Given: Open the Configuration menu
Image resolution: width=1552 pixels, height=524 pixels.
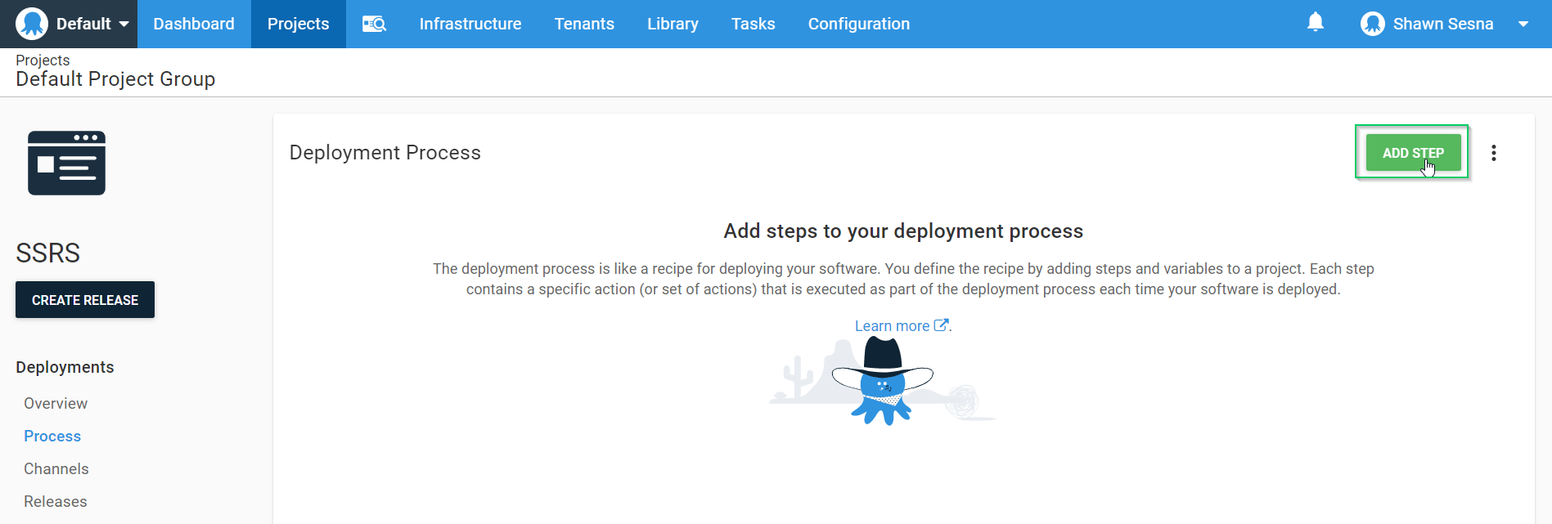Looking at the screenshot, I should 858,24.
